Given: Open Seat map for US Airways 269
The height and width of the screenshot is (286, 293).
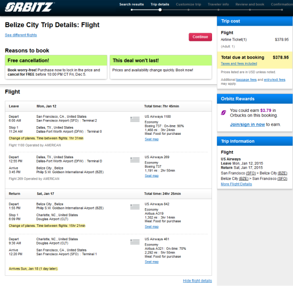Looking at the screenshot, I should tap(151, 176).
